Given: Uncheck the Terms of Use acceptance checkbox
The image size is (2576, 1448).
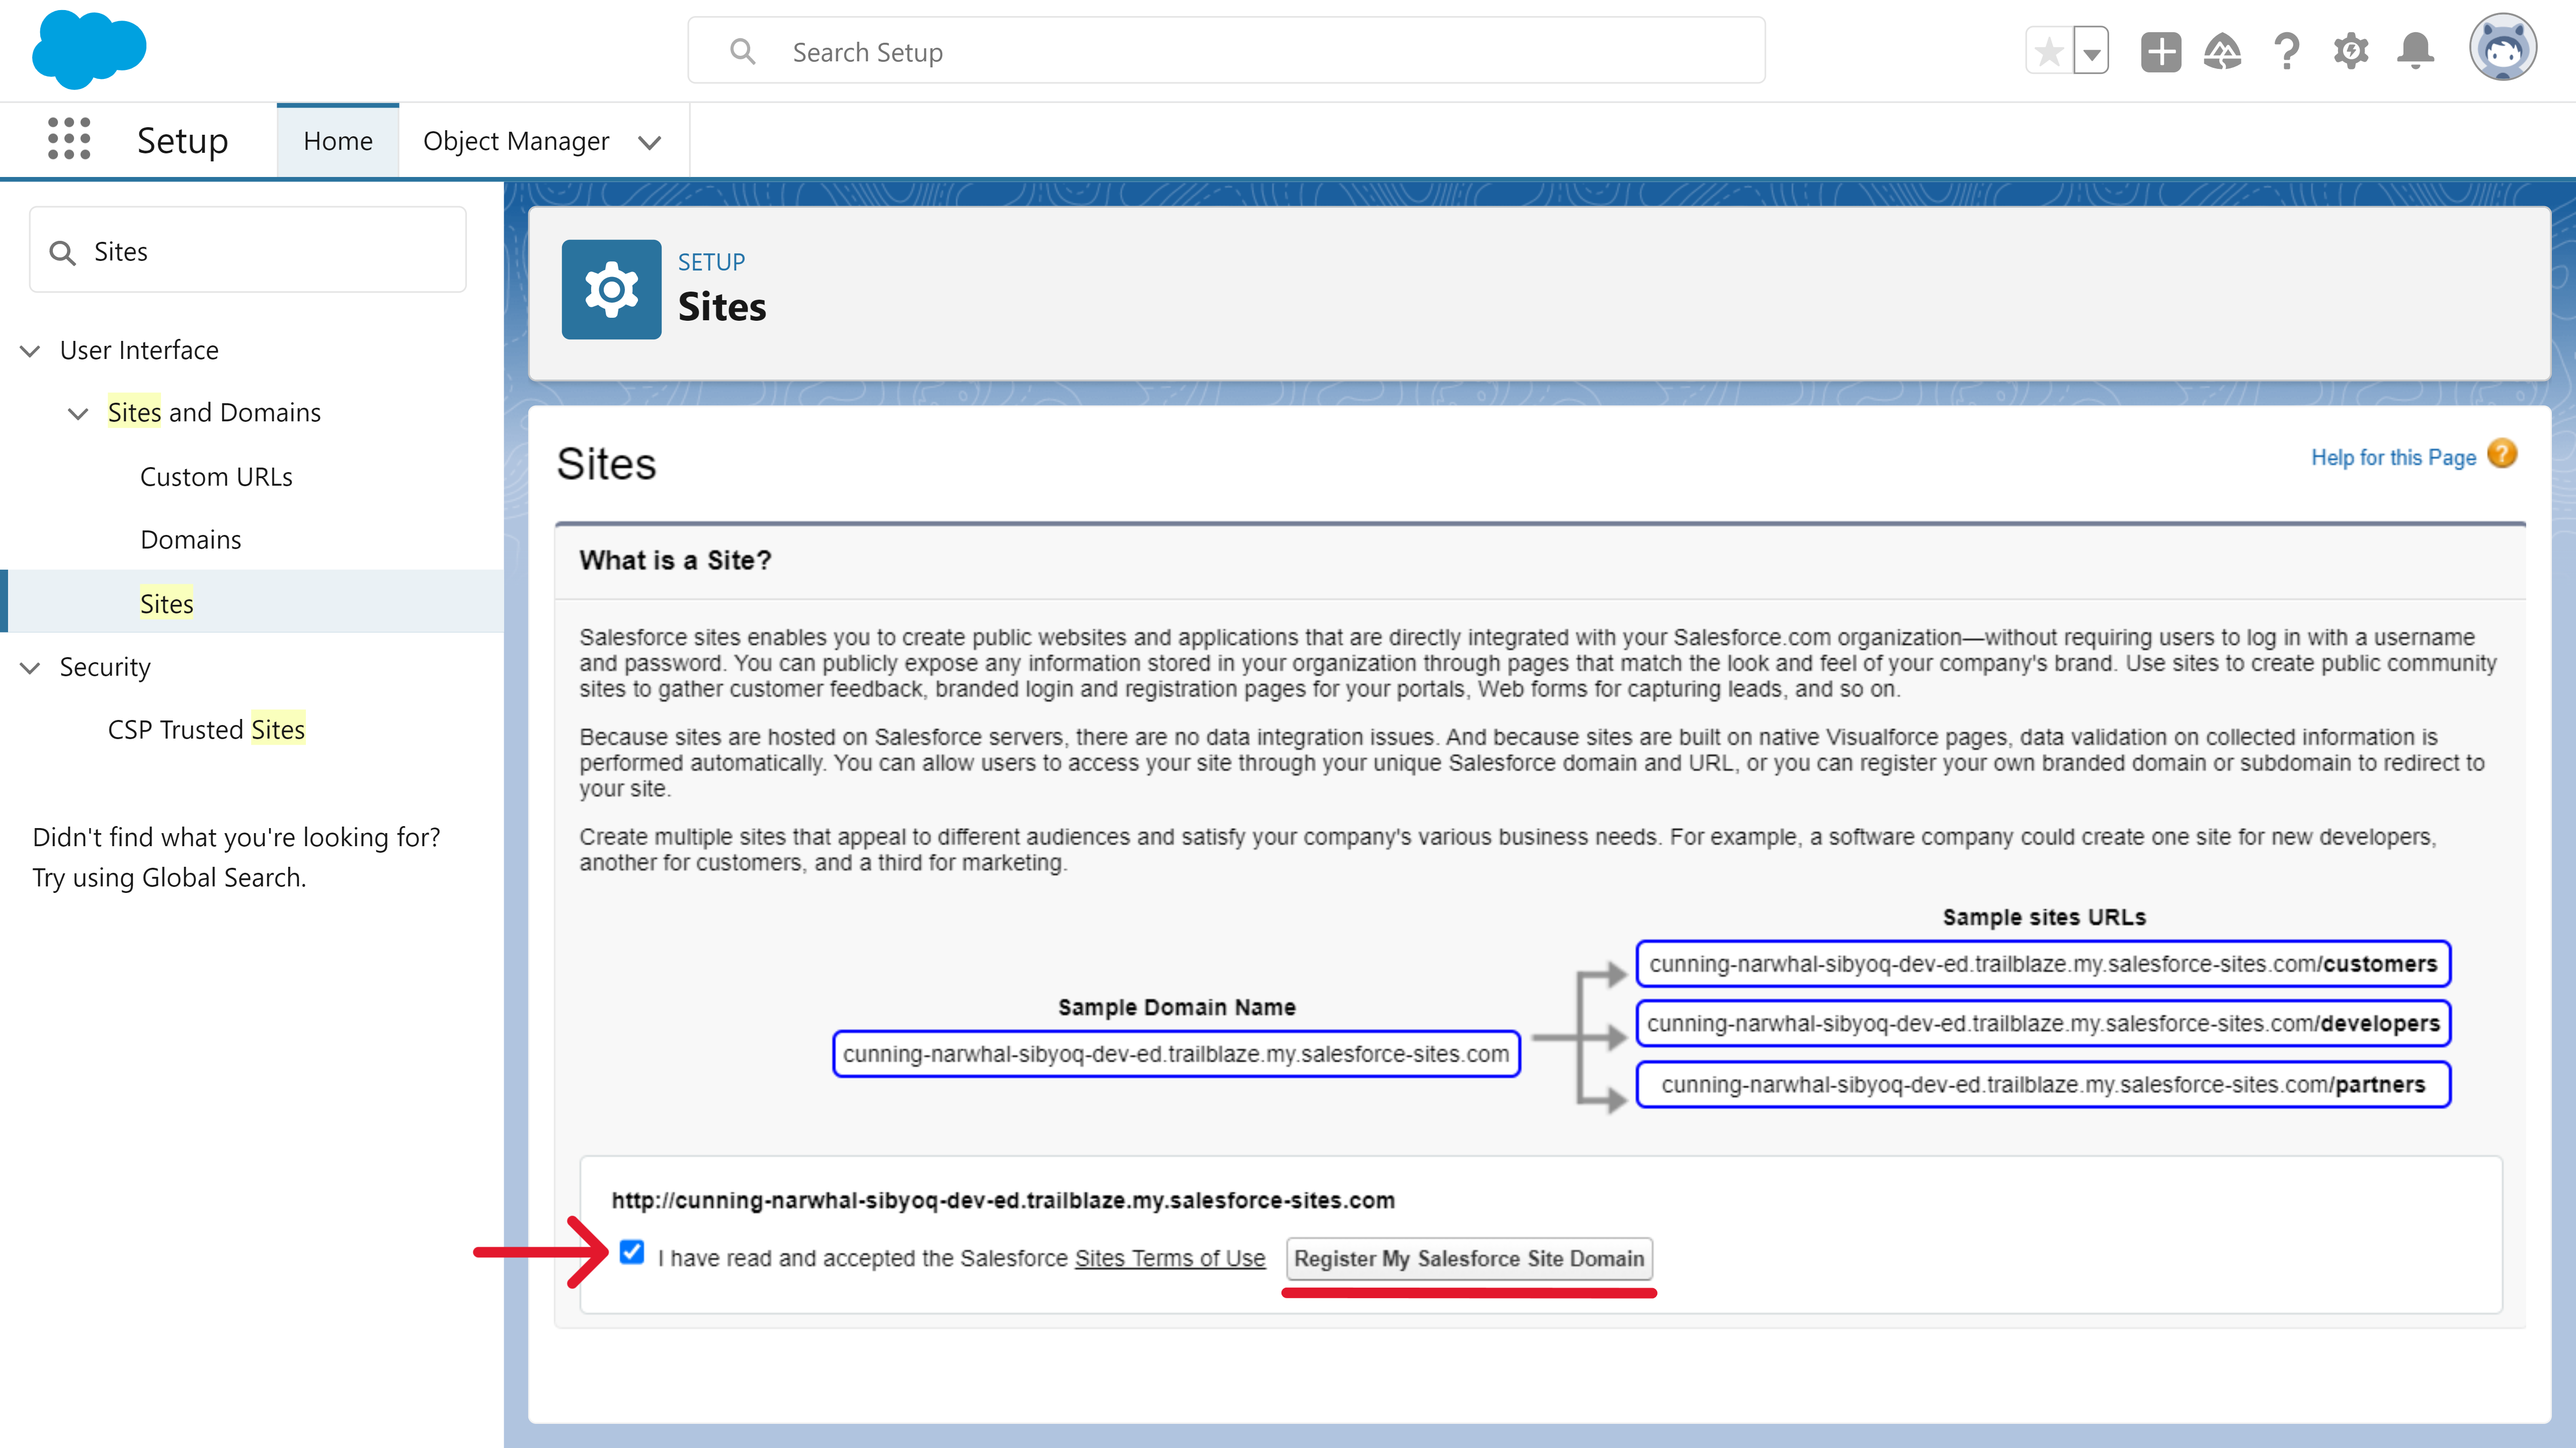Looking at the screenshot, I should point(632,1252).
